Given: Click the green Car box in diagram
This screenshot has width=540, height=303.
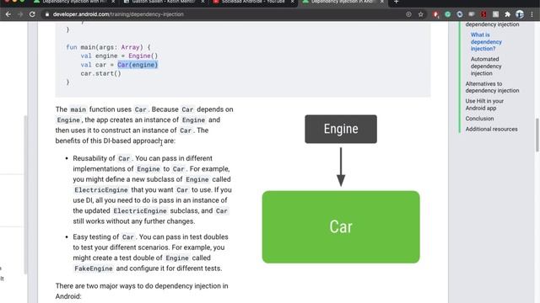Looking at the screenshot, I should [x=341, y=227].
